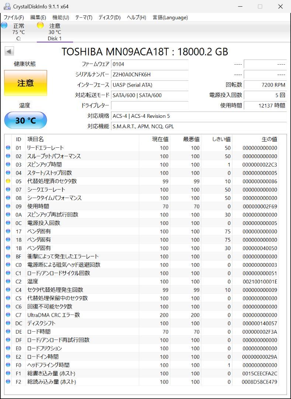The image size is (291, 399).
Task: Click the status icon for スピンアップ再試行回数 row
Action: [8, 215]
